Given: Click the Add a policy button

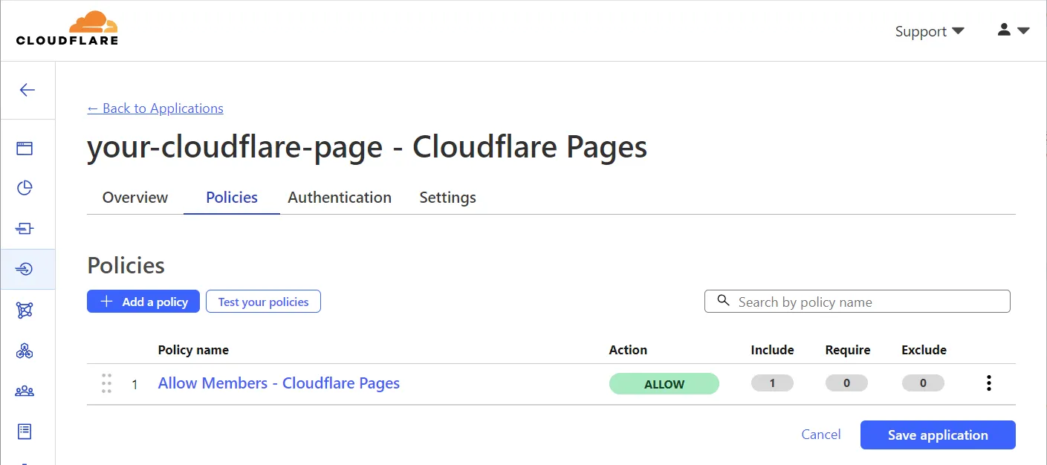Looking at the screenshot, I should coord(143,302).
